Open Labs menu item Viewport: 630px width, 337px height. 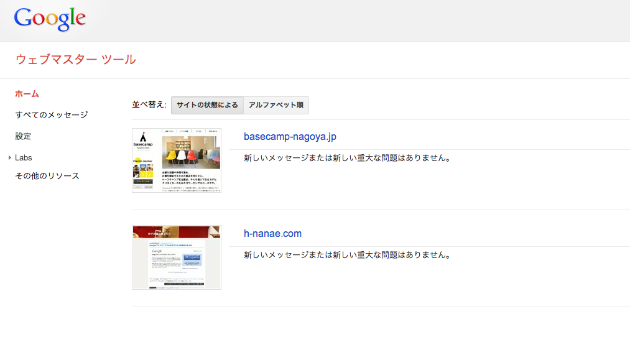point(23,158)
